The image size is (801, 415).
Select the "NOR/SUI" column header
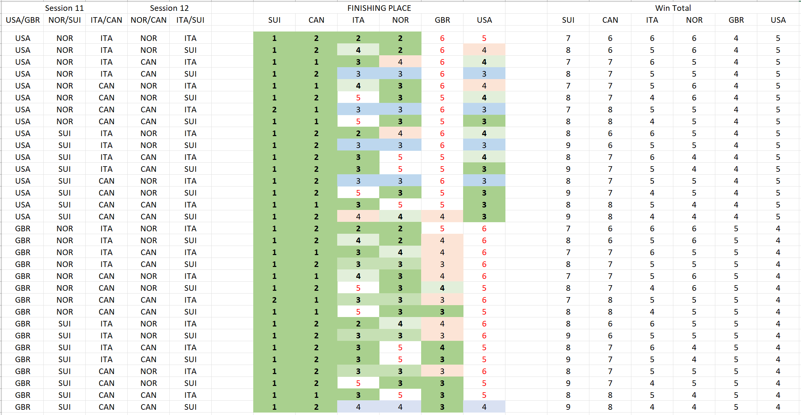pyautogui.click(x=65, y=20)
